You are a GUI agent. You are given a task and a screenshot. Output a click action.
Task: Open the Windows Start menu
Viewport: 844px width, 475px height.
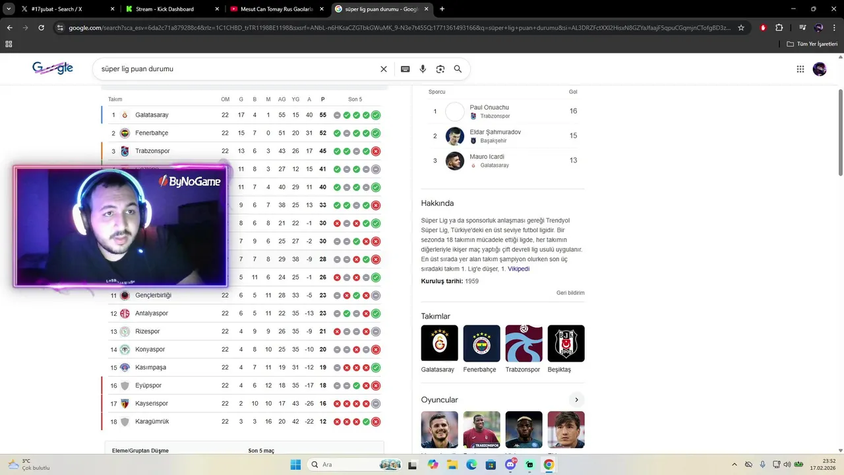tap(295, 464)
